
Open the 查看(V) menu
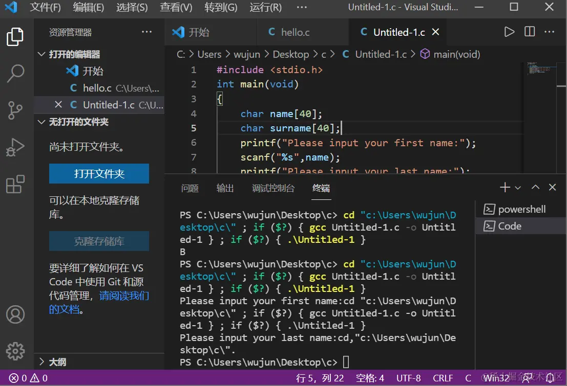176,7
